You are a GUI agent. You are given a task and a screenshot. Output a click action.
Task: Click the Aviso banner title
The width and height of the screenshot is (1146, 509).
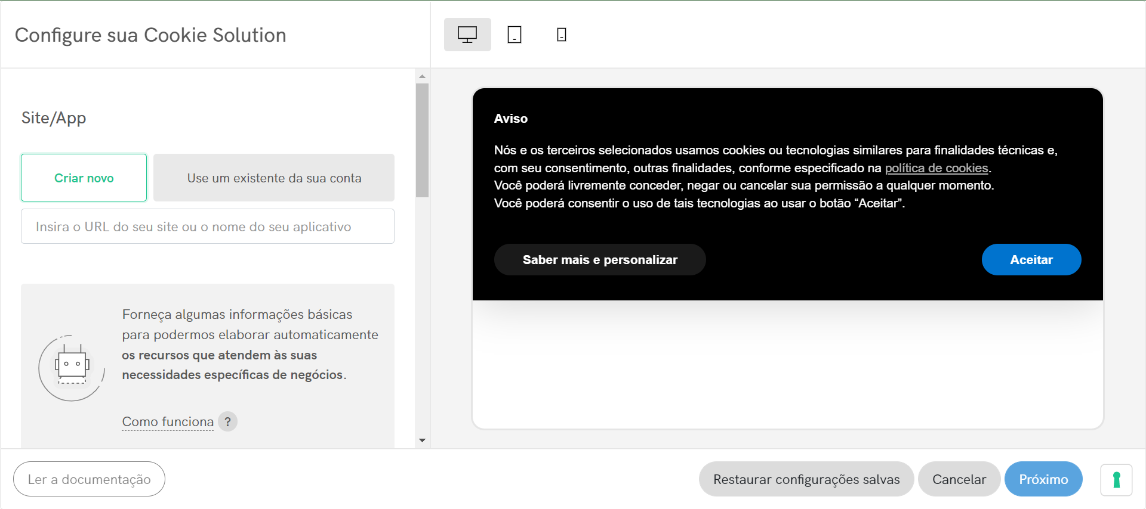pos(511,119)
